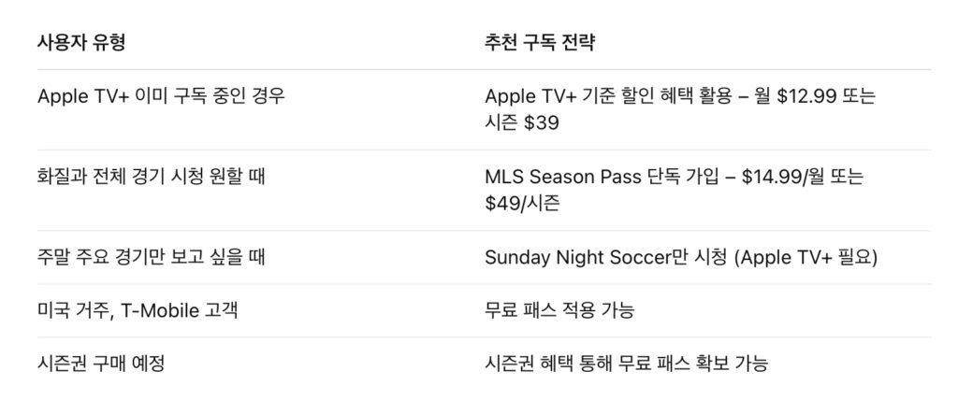Screen dimensions: 958x414
Task: Click the "무료 패스 적용 가능" cell
Action: [559, 310]
